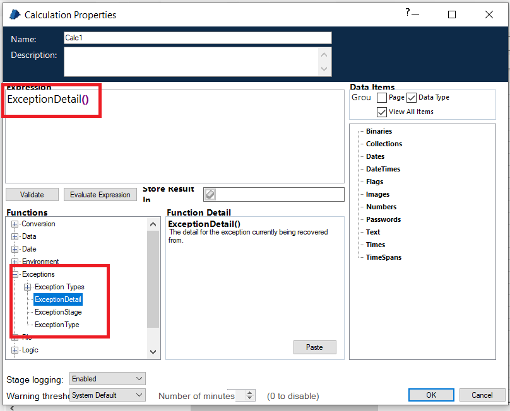Select the ExceptionDetail function
Image resolution: width=510 pixels, height=411 pixels.
click(x=58, y=299)
